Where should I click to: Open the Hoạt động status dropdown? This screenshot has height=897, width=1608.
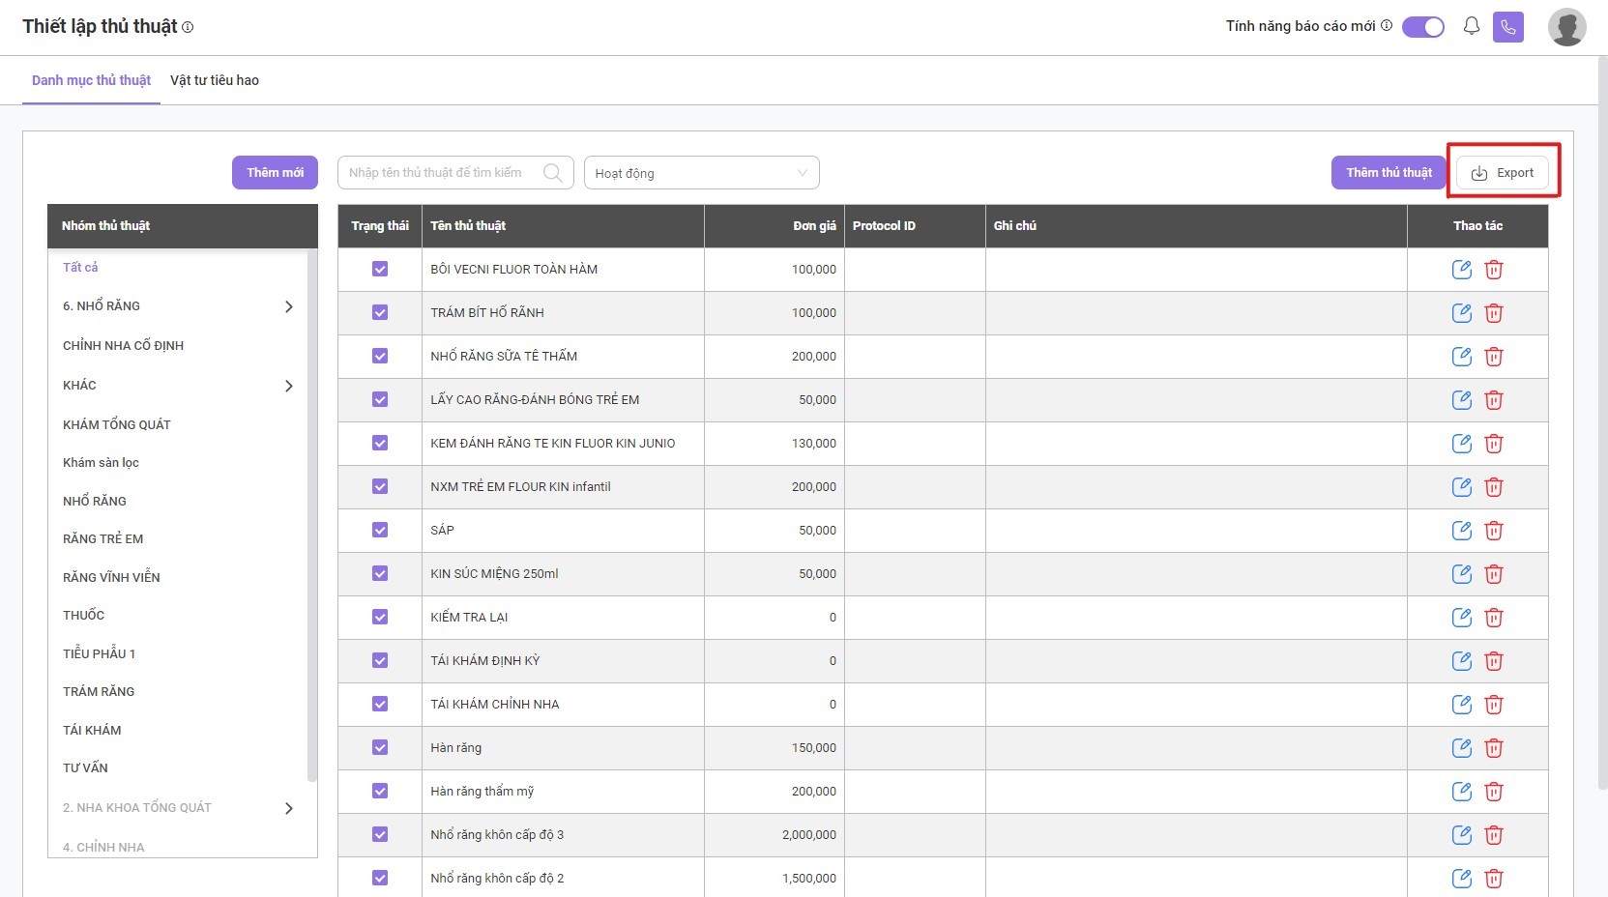(702, 173)
